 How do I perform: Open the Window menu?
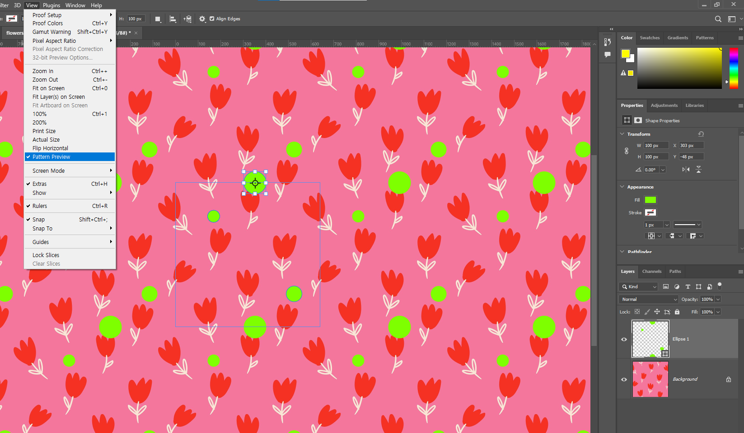[x=75, y=5]
